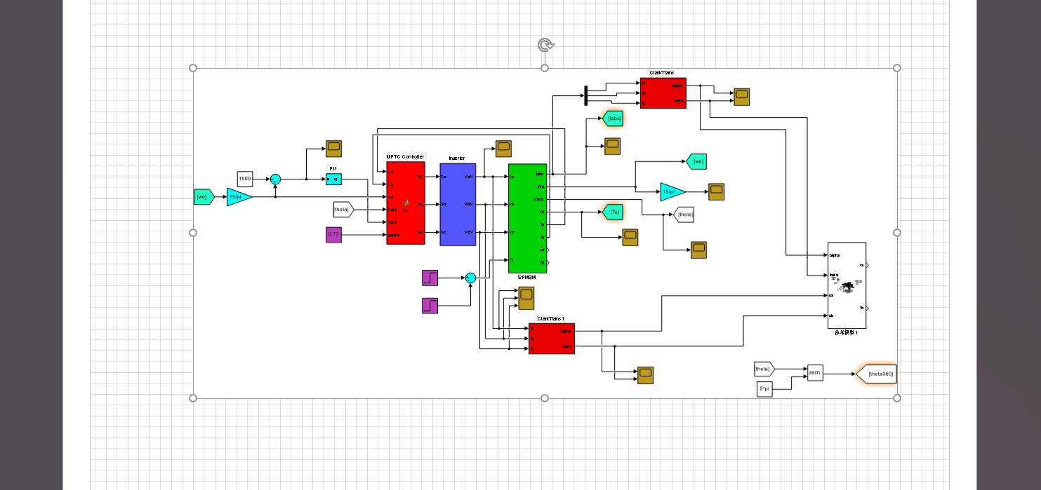Click the [theta360] Goto tag

[880, 374]
